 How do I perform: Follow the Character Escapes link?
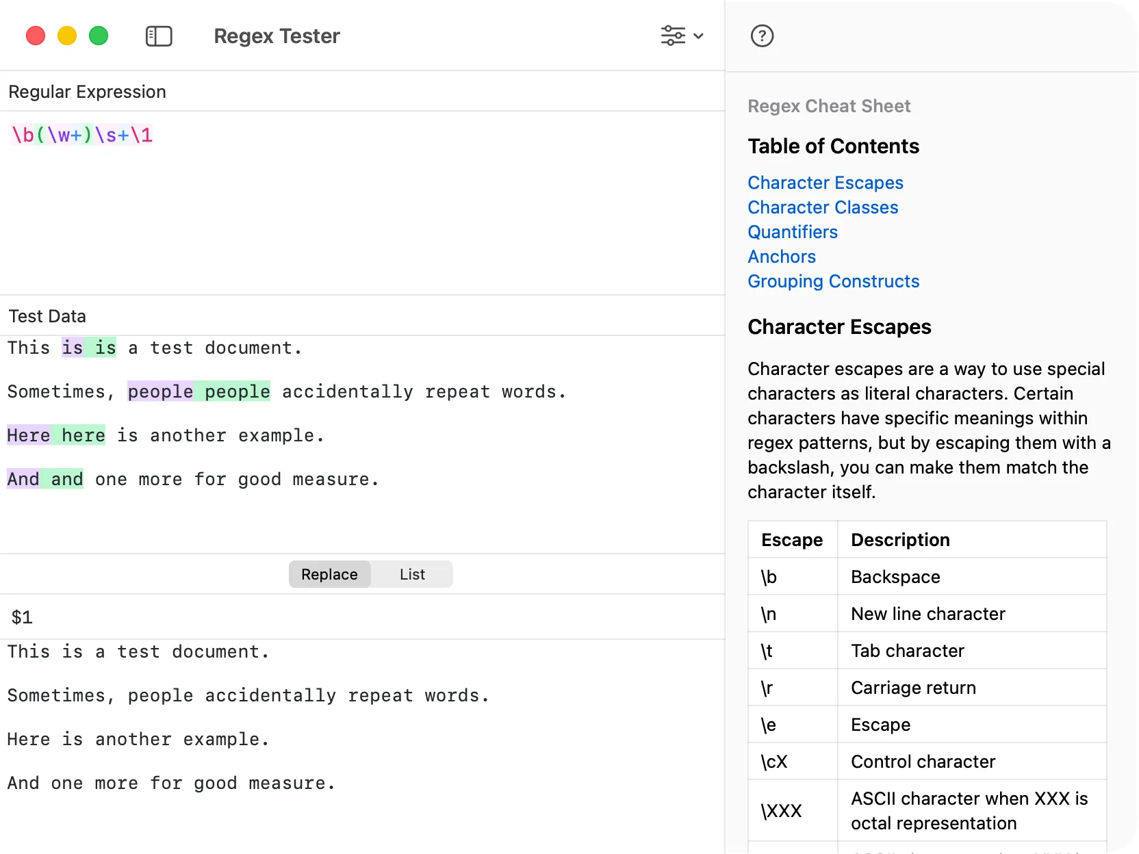tap(826, 183)
